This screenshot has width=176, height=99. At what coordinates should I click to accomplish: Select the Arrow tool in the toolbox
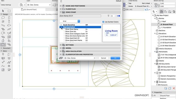[x=3, y=11]
